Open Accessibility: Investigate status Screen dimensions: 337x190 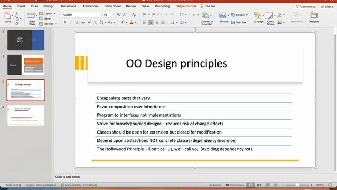click(79, 185)
